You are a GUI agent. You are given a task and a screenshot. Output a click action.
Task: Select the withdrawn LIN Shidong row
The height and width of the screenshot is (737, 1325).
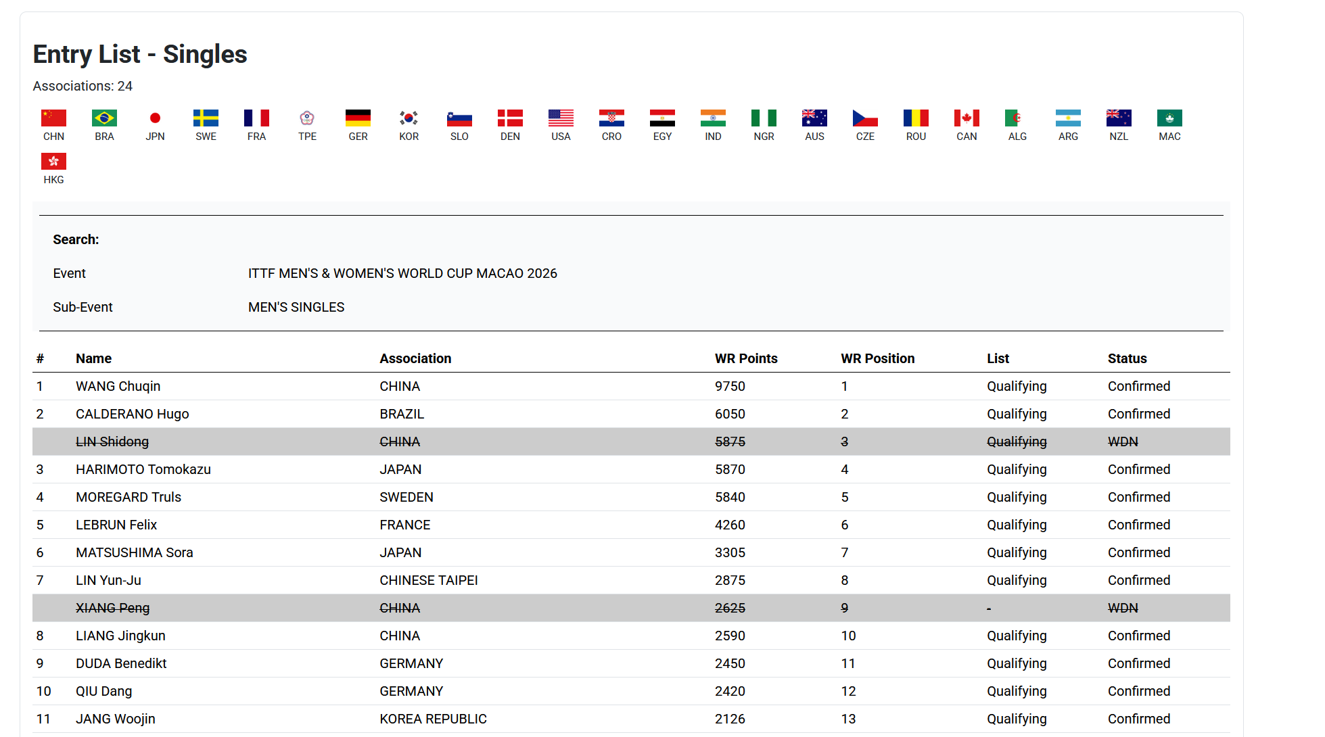112,442
